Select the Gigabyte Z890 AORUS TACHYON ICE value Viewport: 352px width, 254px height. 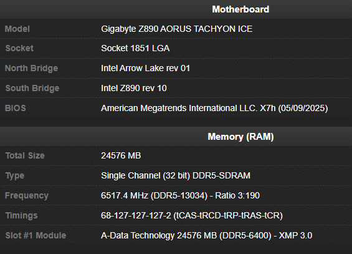point(177,29)
